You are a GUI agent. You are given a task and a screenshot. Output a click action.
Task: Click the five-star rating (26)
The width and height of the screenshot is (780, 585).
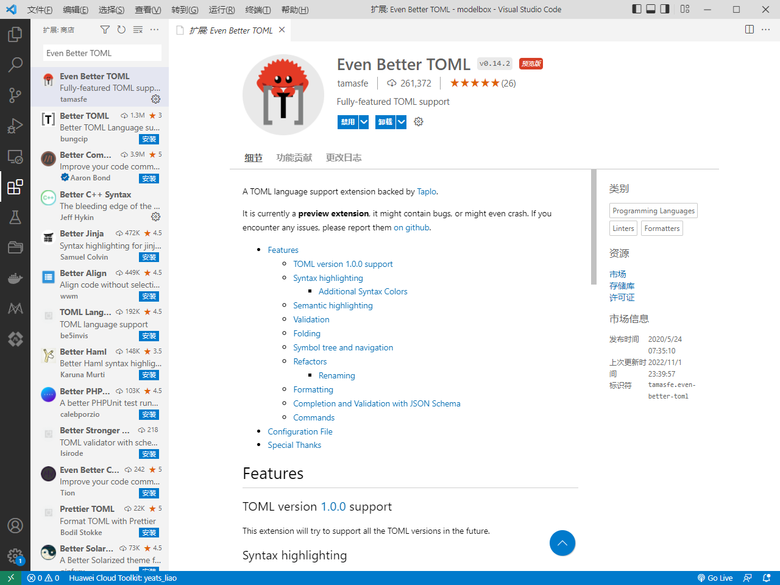(483, 83)
